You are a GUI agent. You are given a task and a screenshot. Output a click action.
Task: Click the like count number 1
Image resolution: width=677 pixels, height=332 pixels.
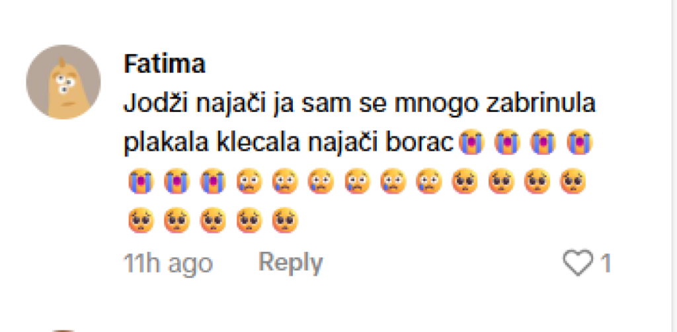pos(606,263)
